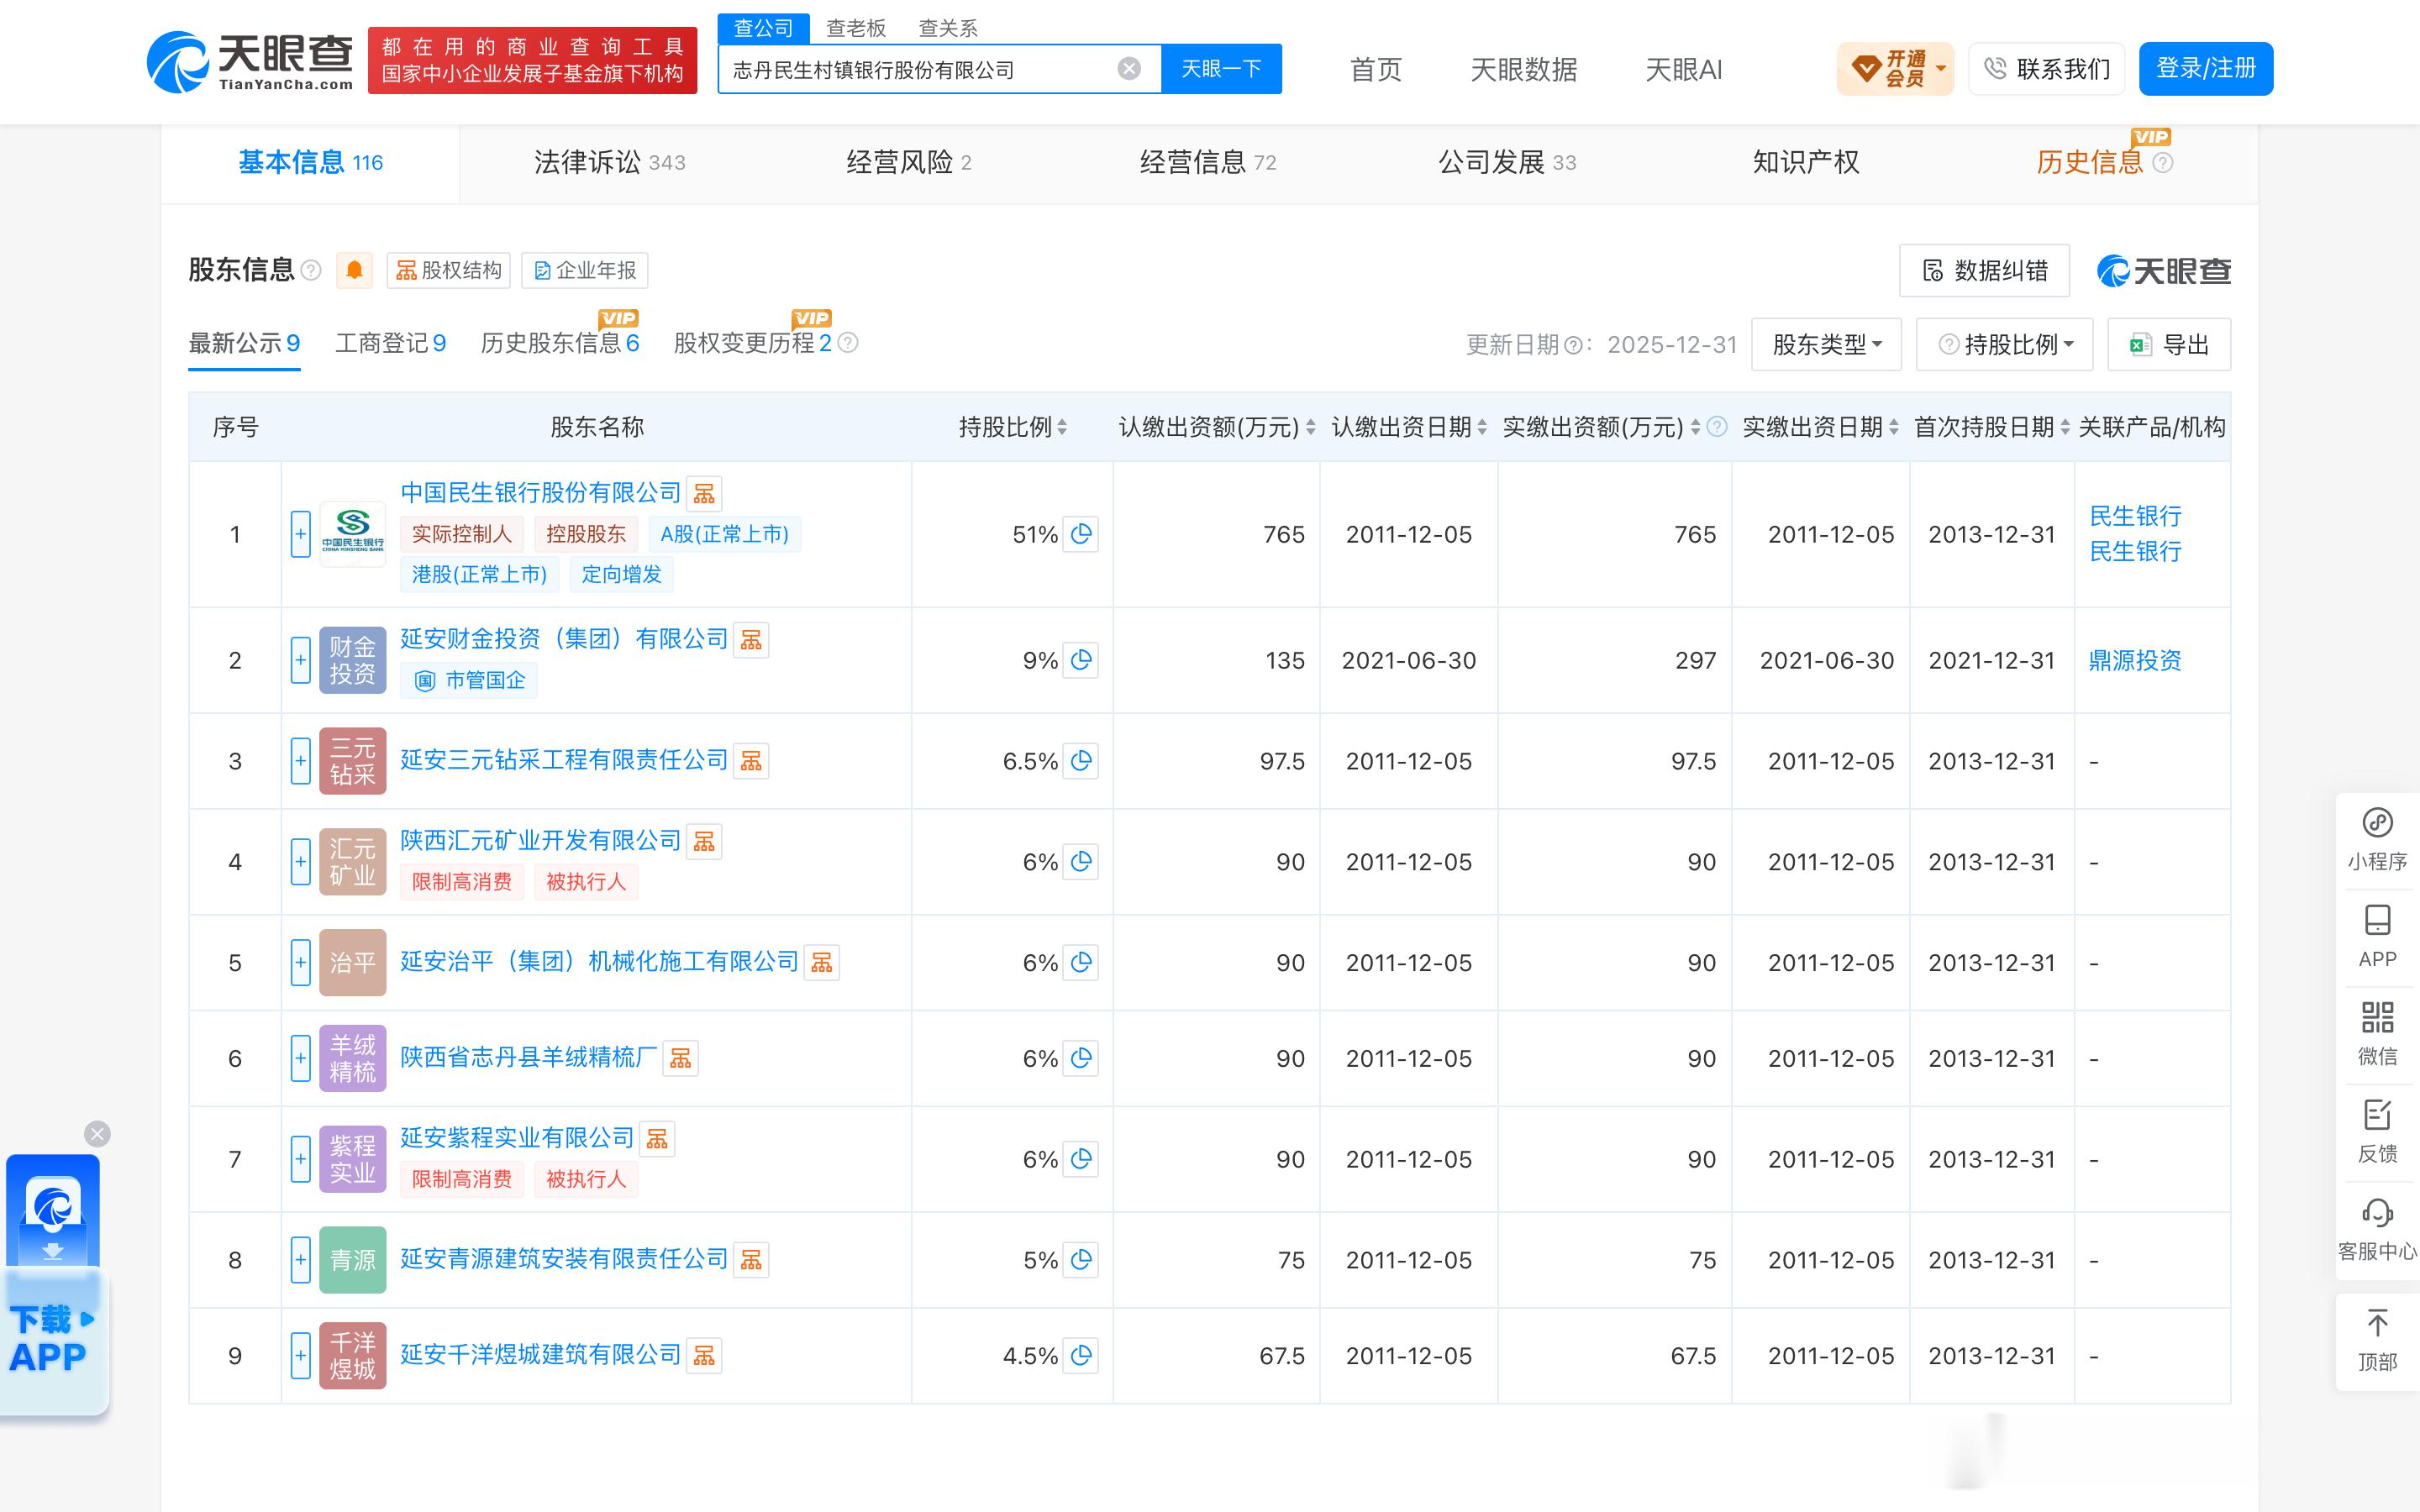Click the help icon next to 股东信息
Viewport: 2420px width, 1512px height.
(311, 270)
